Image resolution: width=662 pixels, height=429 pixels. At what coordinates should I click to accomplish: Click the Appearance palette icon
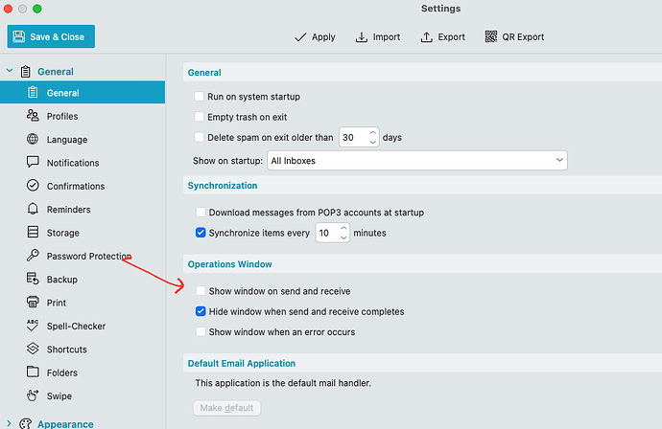[x=25, y=423]
